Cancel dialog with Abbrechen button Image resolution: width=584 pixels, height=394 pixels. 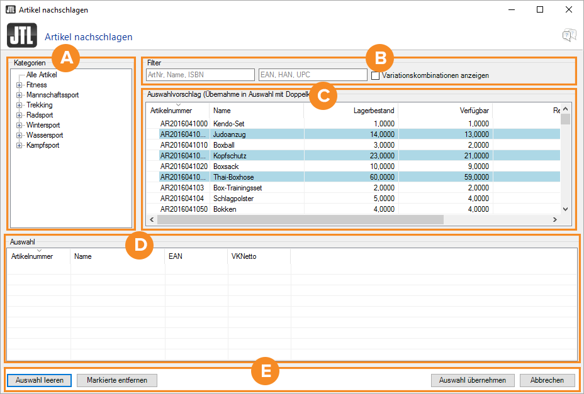coord(547,380)
